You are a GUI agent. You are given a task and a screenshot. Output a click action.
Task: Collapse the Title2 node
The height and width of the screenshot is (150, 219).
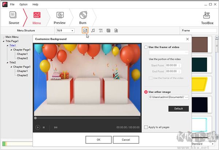(7, 63)
